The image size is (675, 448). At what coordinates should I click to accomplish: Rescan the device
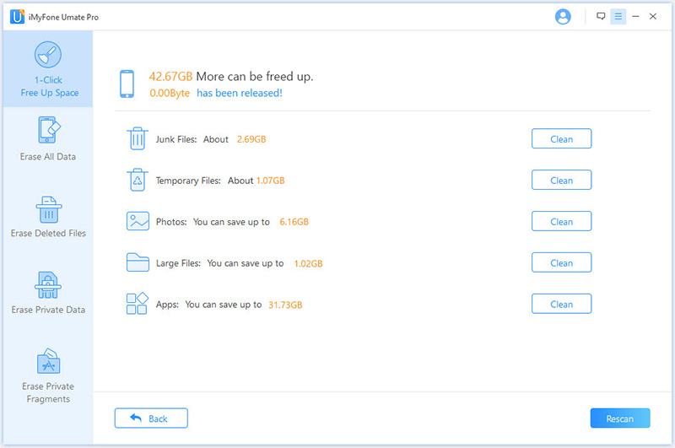(620, 418)
